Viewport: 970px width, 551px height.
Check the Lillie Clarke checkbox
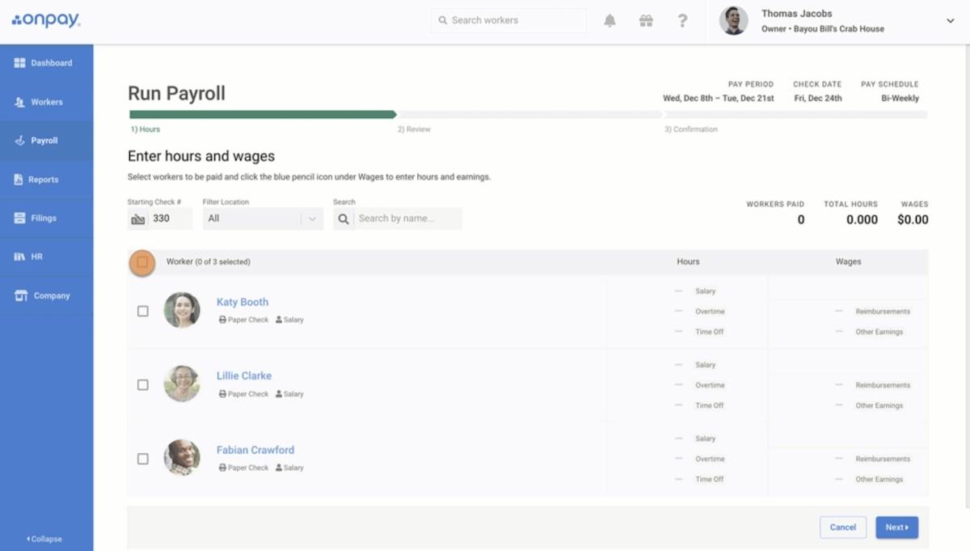[143, 385]
